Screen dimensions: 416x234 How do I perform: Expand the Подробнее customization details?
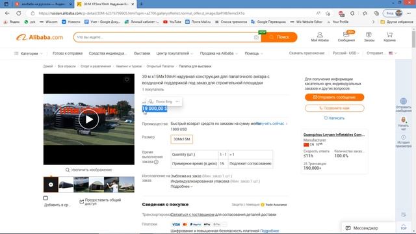coord(181,187)
